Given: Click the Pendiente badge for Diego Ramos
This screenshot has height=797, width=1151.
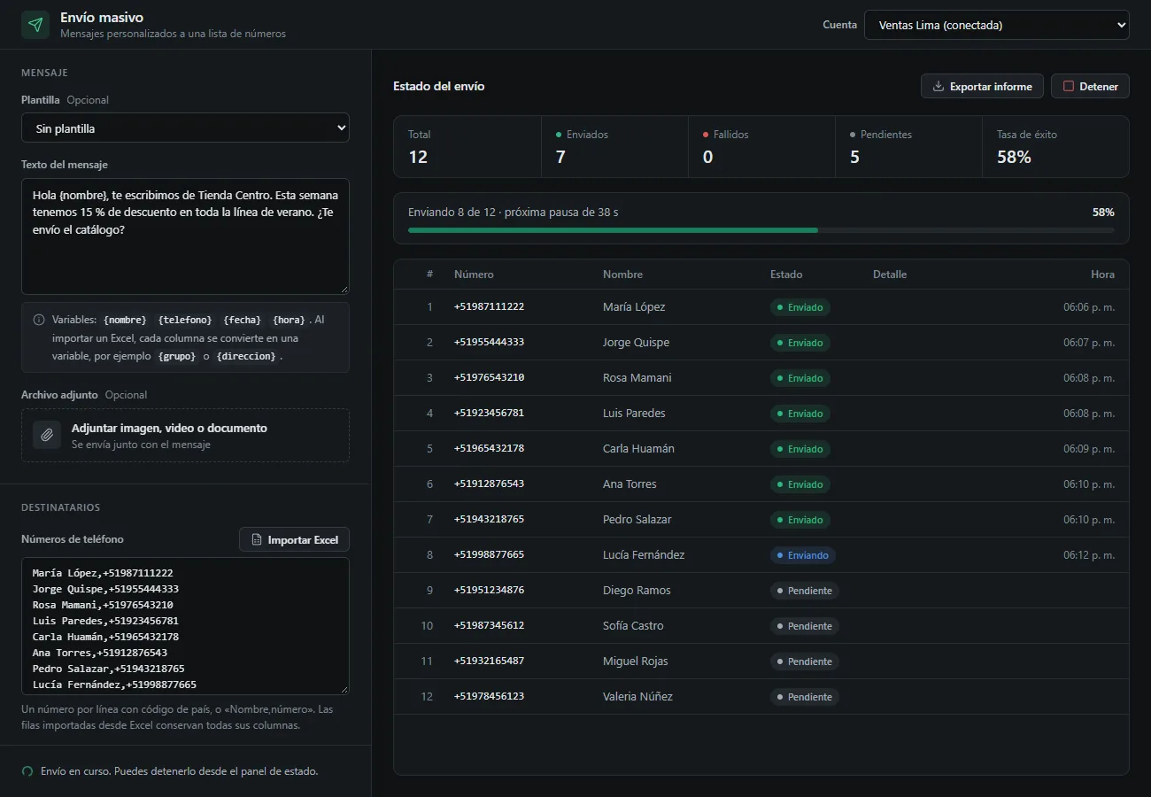Looking at the screenshot, I should (805, 591).
